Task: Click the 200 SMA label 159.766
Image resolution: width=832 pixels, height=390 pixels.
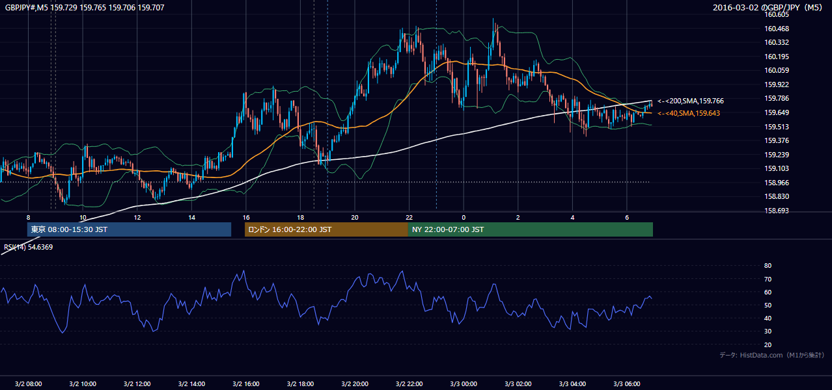Action: [x=691, y=101]
